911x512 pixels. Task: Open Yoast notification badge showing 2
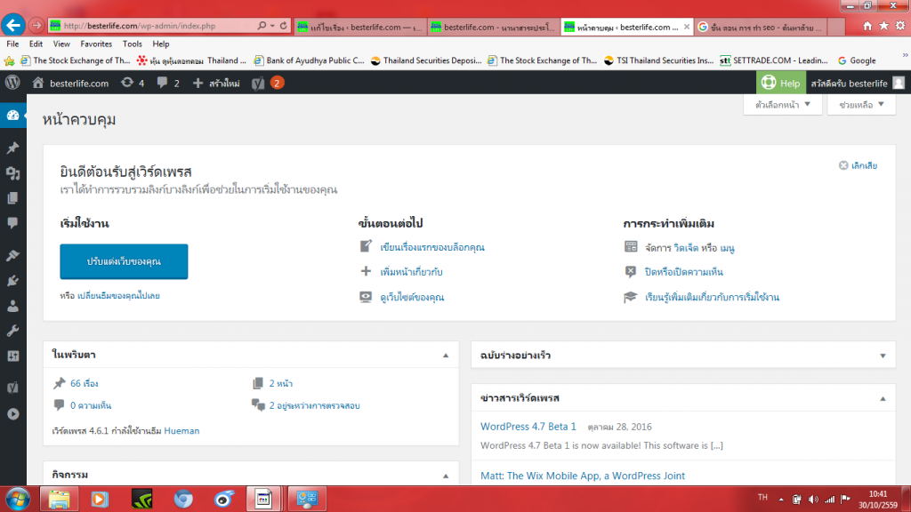click(x=278, y=83)
